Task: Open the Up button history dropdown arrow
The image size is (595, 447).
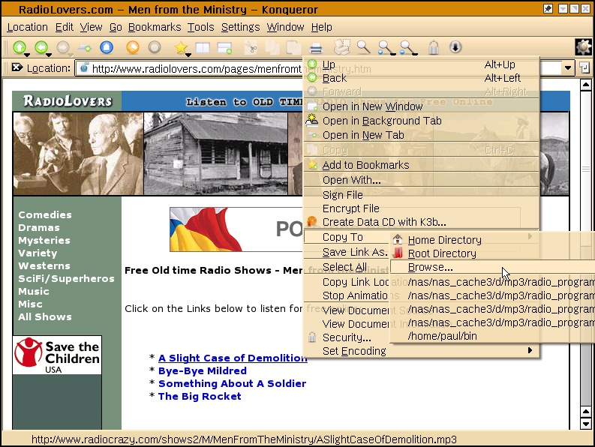Action: tap(27, 55)
